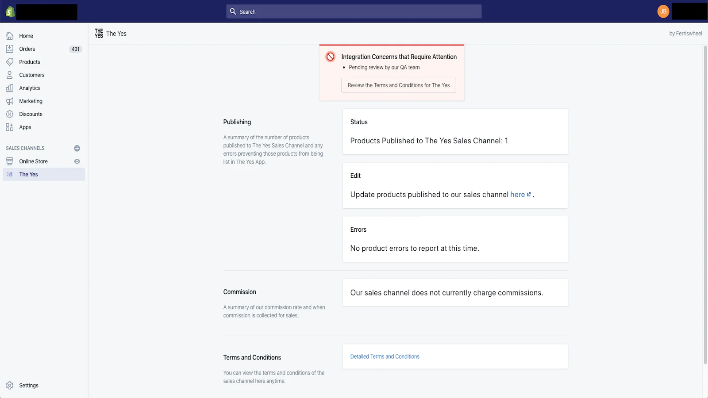Click 'Products Published to The Yes Sales Channel: 1'
The width and height of the screenshot is (708, 398).
point(429,141)
